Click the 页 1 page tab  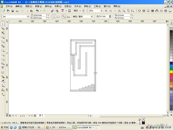(x=41, y=115)
